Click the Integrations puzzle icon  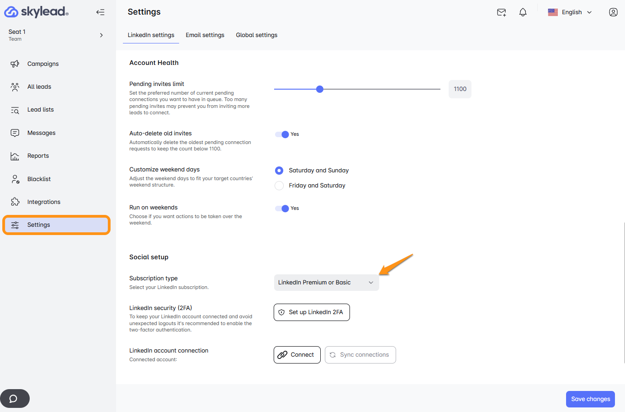click(15, 202)
